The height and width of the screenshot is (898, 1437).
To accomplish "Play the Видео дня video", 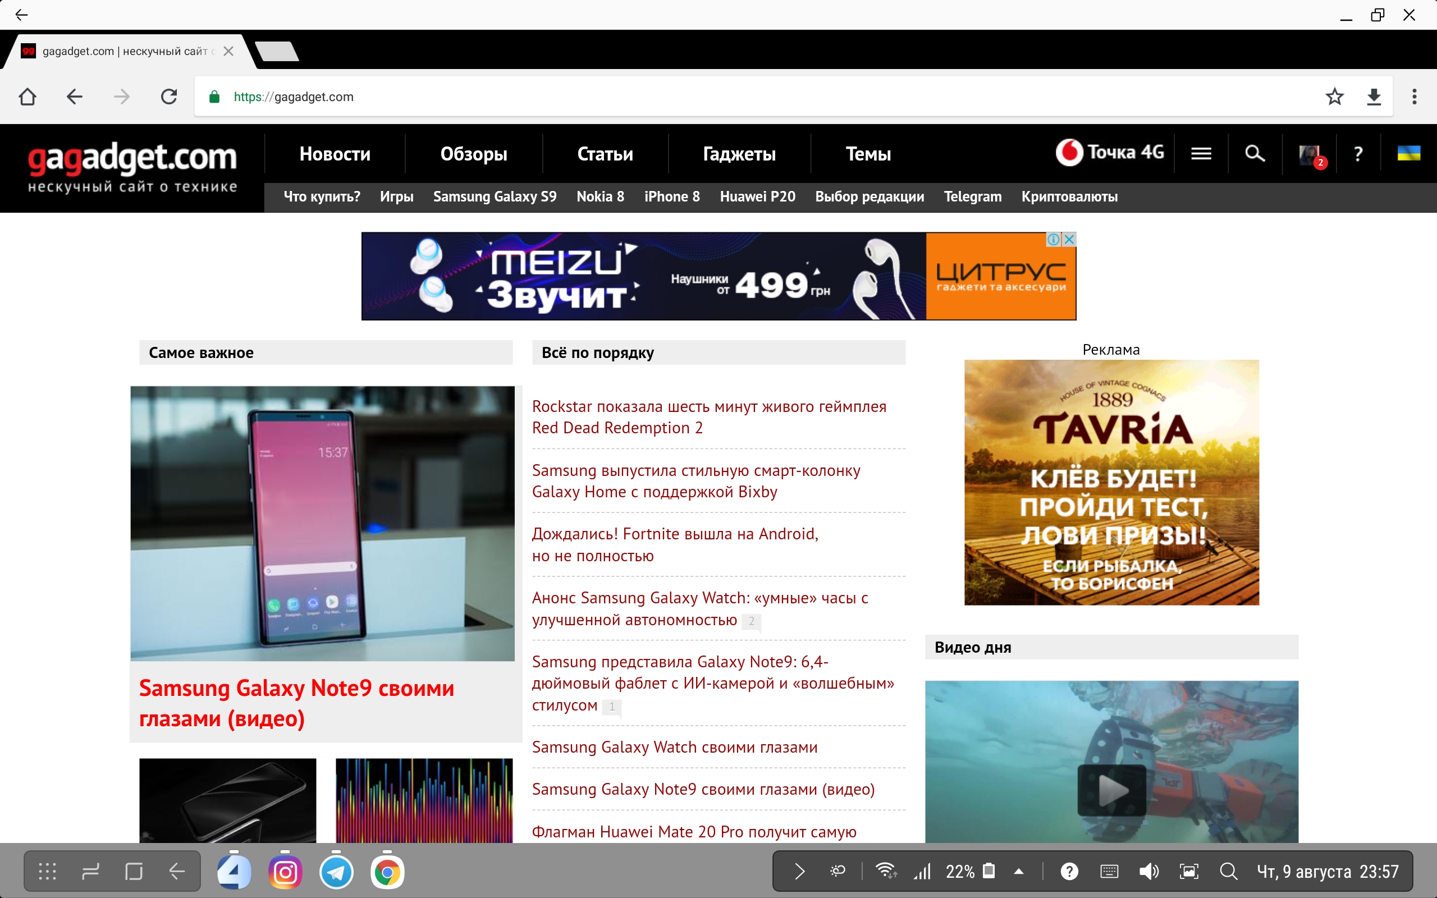I will click(1111, 790).
